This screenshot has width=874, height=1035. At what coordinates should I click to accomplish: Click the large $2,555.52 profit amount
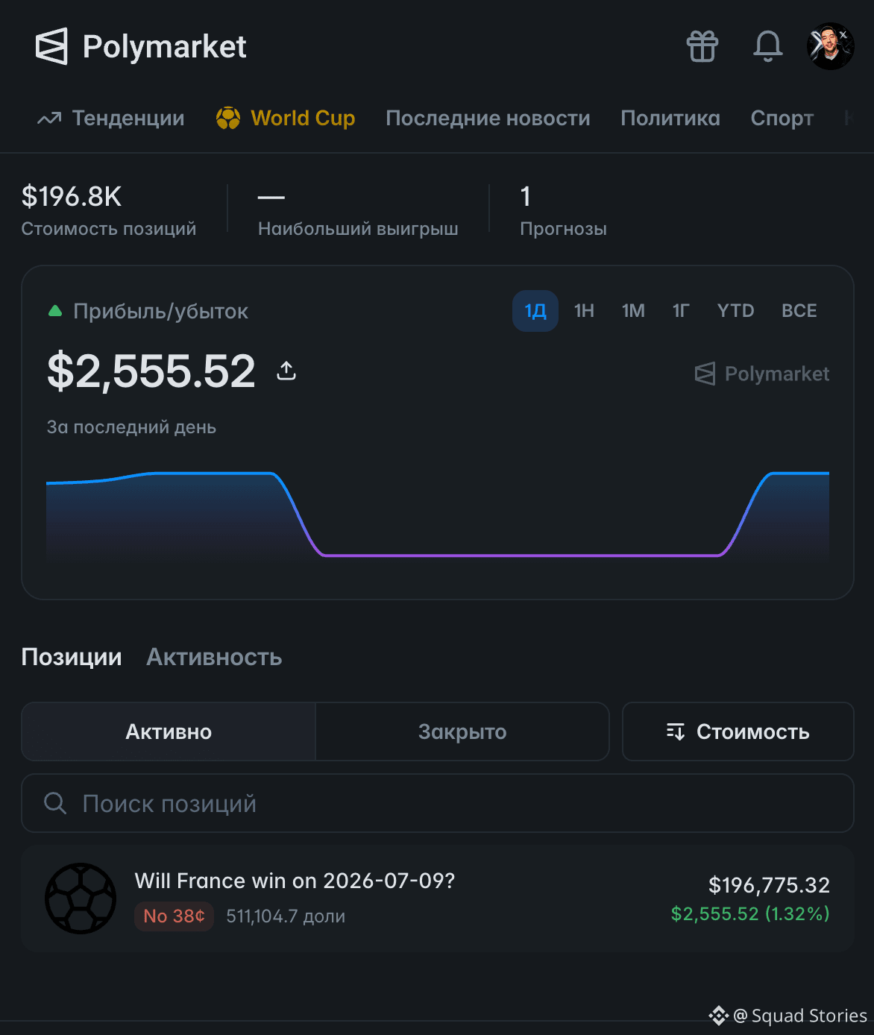pyautogui.click(x=151, y=371)
